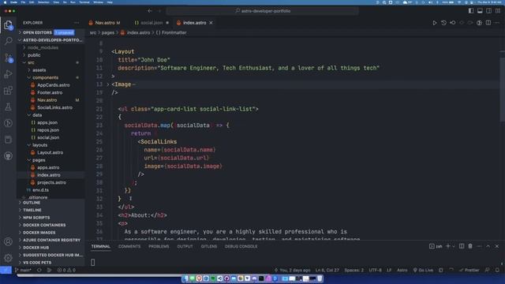Open the Run and Debug view

tap(9, 74)
